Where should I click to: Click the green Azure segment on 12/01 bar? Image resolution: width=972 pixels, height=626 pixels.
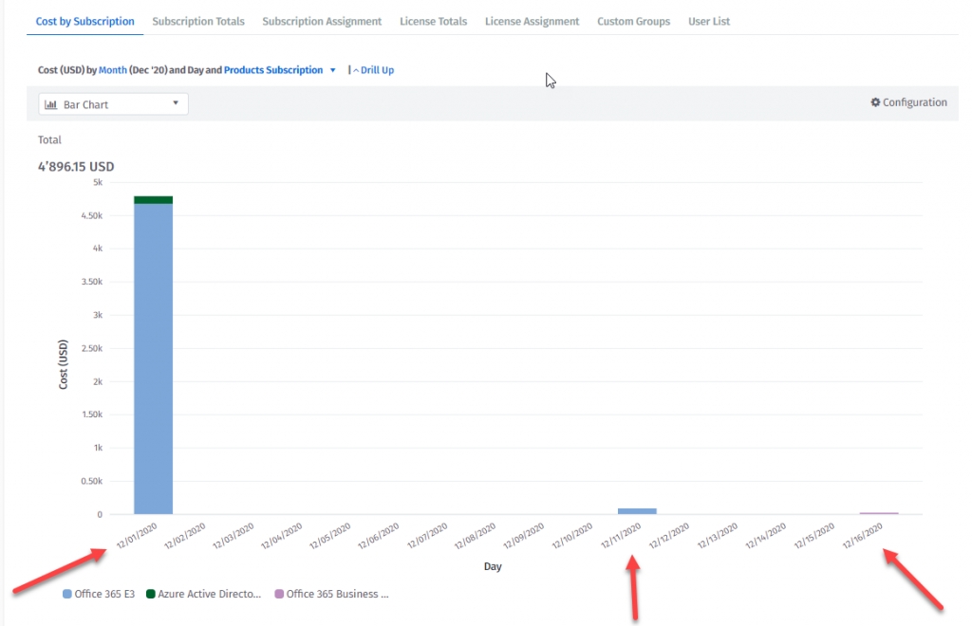153,199
